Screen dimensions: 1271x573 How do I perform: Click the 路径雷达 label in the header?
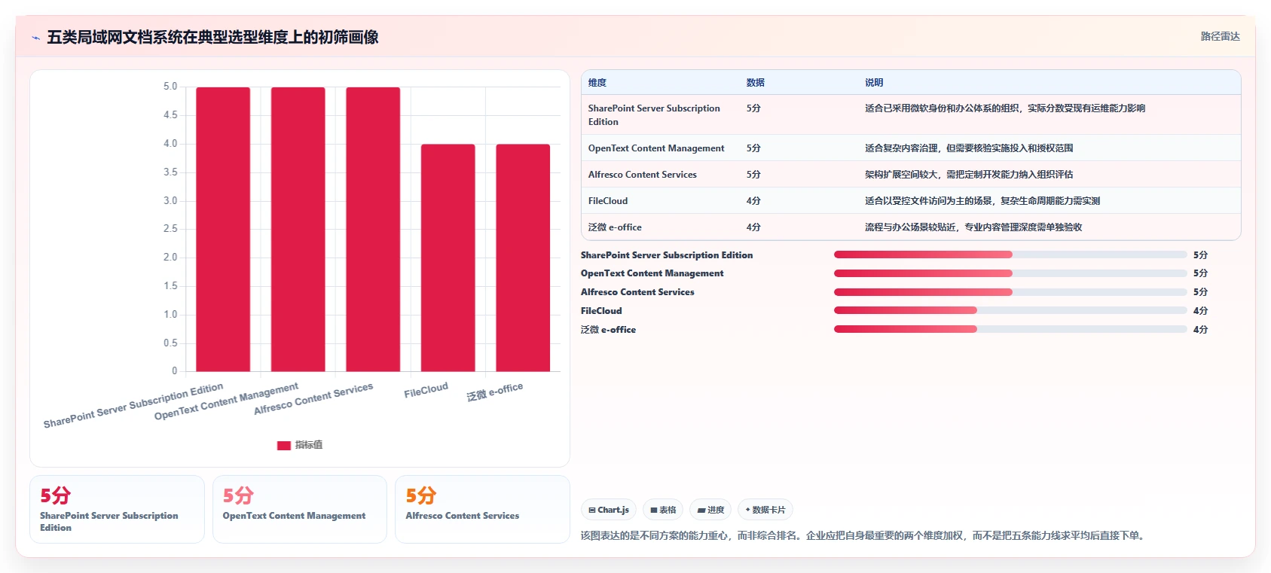[x=1220, y=36]
